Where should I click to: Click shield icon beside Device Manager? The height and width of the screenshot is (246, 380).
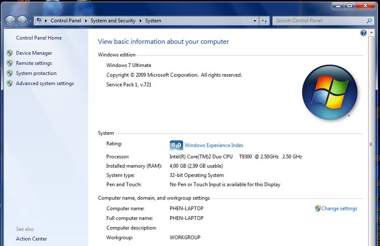[x=10, y=53]
